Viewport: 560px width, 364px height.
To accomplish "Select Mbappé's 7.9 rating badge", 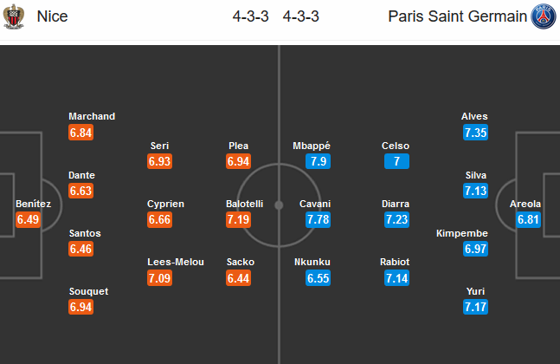I will 319,161.
